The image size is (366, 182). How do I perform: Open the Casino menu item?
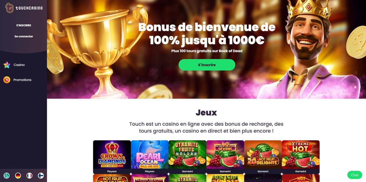coord(19,65)
